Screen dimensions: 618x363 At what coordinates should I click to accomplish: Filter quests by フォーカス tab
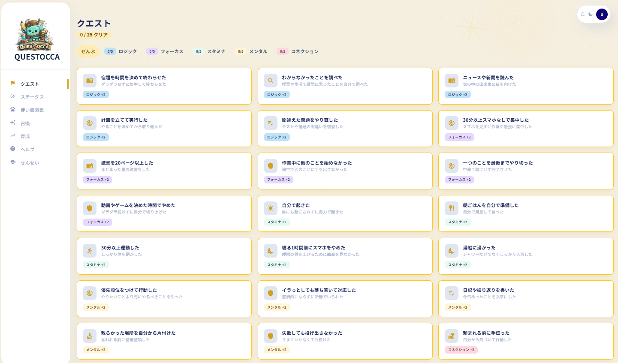(165, 51)
